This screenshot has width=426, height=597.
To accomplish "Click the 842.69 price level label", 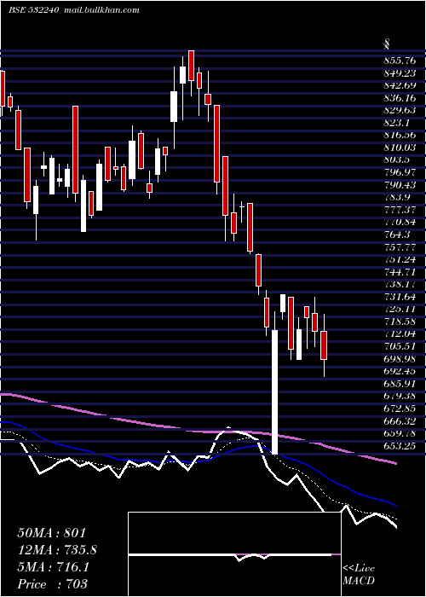I will [400, 85].
